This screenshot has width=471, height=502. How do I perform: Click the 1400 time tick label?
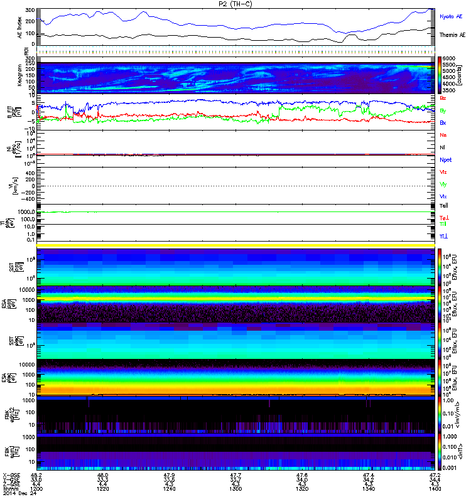coord(435,489)
